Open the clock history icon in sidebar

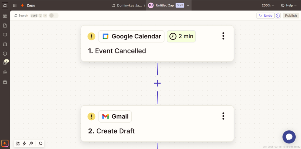click(5, 54)
